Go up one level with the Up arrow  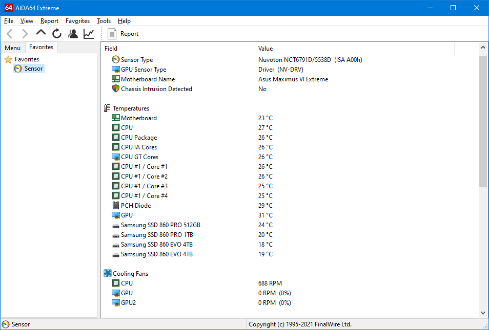[x=41, y=33]
